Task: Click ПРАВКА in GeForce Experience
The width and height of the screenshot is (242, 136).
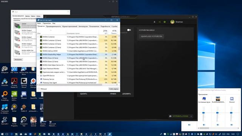Action: (x=113, y=94)
